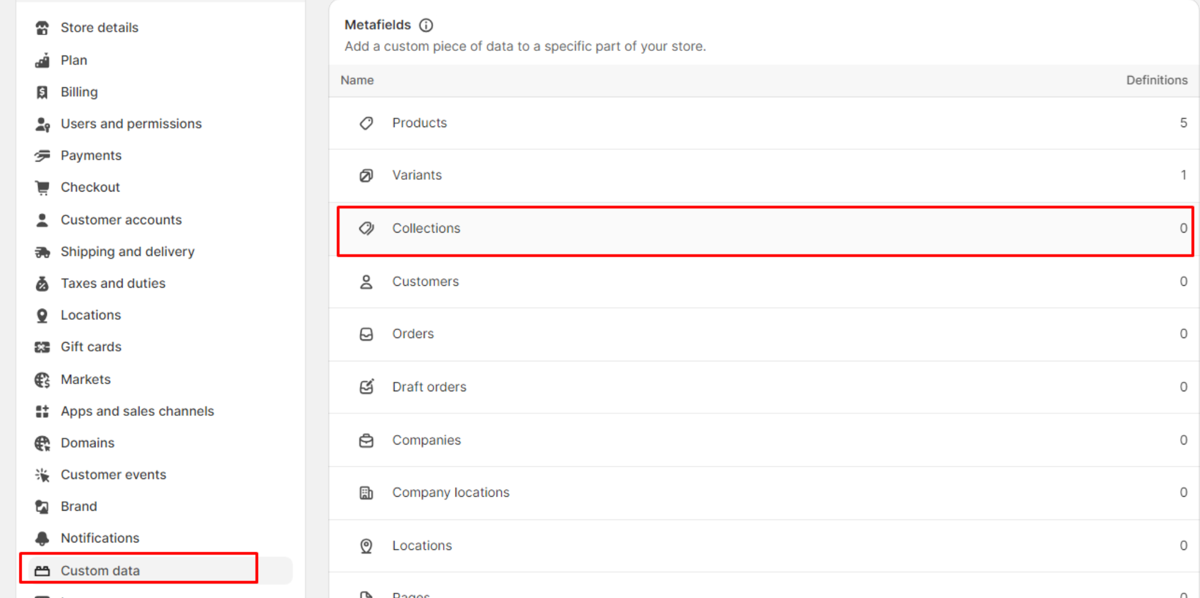Open Collections metafield definitions
The height and width of the screenshot is (598, 1200).
tap(764, 229)
